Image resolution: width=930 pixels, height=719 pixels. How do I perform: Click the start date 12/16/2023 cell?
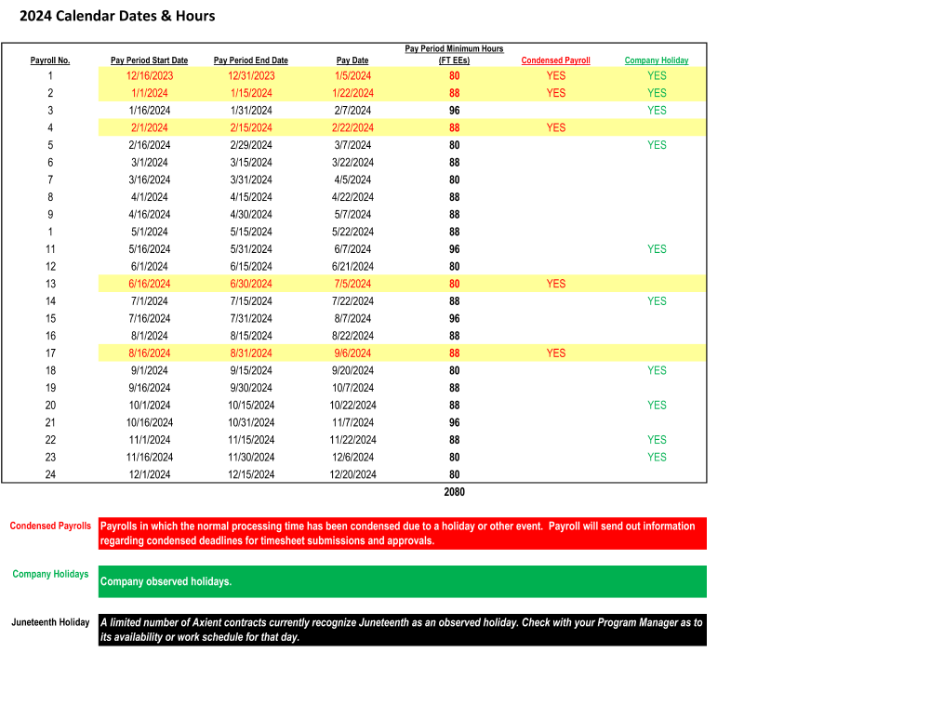pos(149,75)
